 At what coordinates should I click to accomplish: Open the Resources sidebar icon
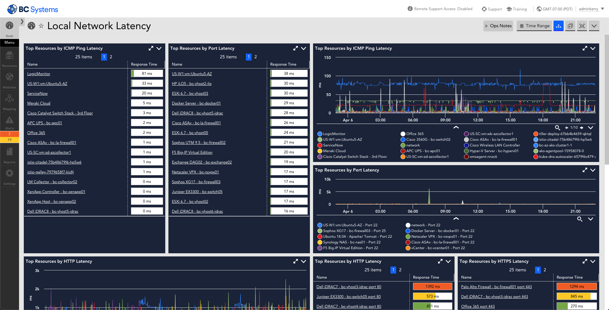[x=10, y=58]
